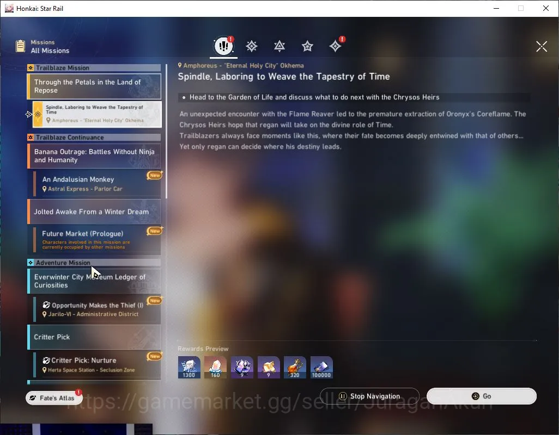Select the all missions filter tab icon
559x435 pixels.
pos(223,46)
